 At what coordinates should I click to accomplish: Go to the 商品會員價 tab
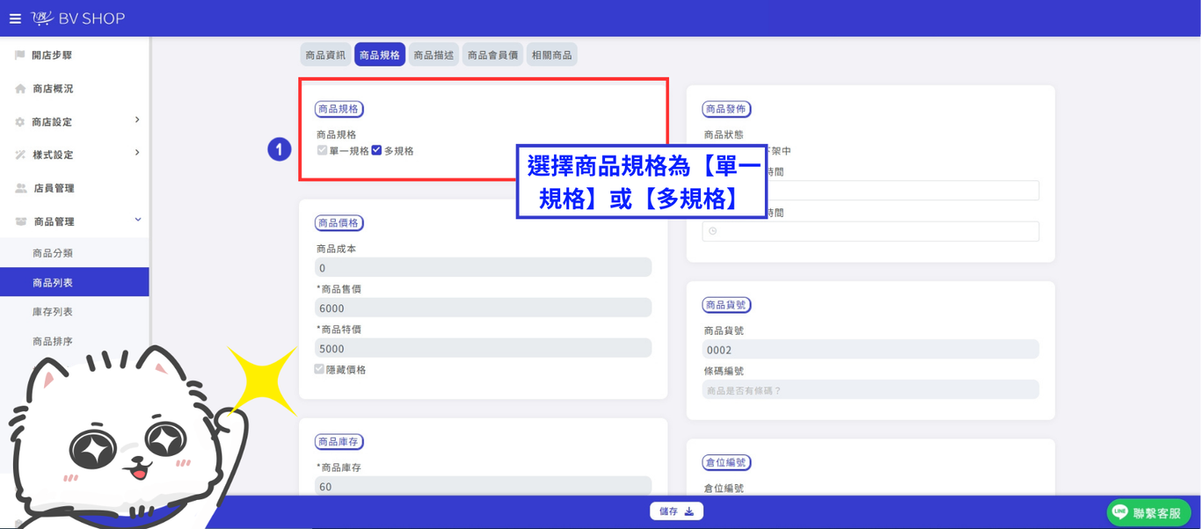492,54
